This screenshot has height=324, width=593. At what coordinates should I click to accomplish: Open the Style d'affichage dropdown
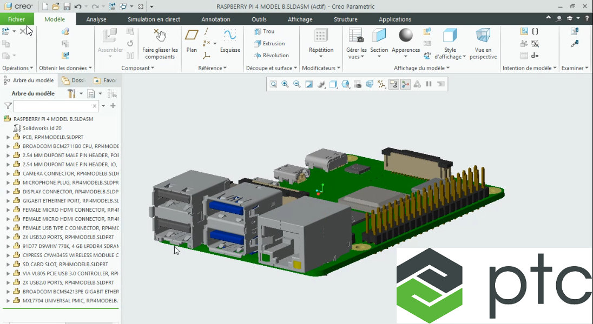pos(450,53)
